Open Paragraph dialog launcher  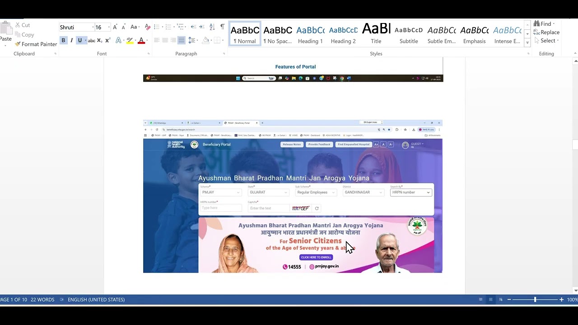pos(224,54)
